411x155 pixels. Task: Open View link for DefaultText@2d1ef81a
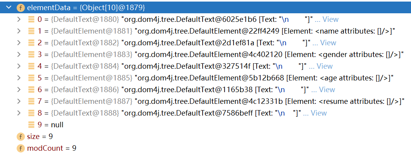328,43
